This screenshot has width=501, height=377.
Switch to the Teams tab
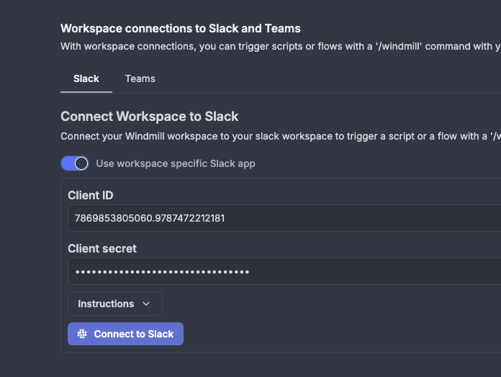tap(140, 78)
